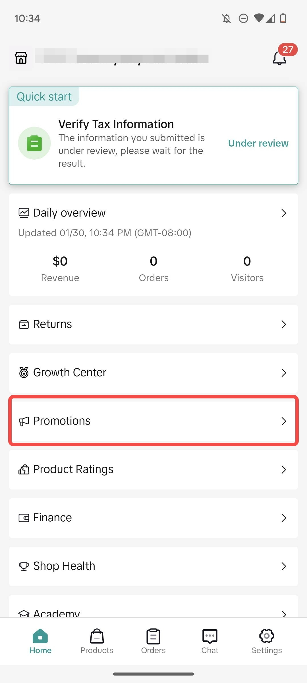Expand Product Ratings chevron arrow

tap(283, 470)
